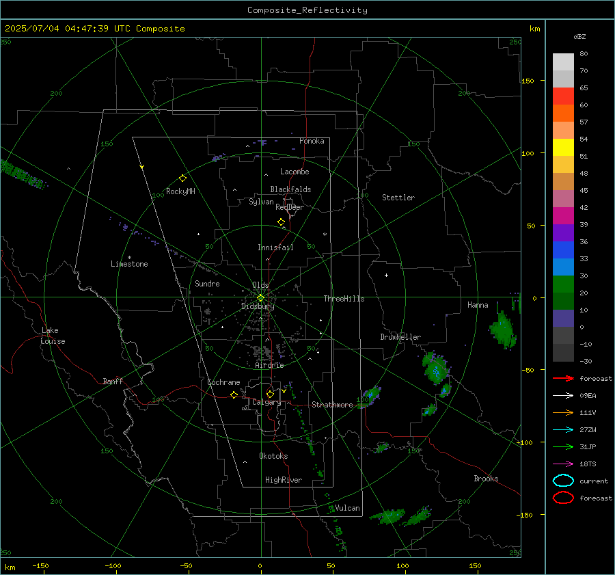The image size is (615, 575).
Task: Click the Sylvan label
Action: click(x=261, y=202)
